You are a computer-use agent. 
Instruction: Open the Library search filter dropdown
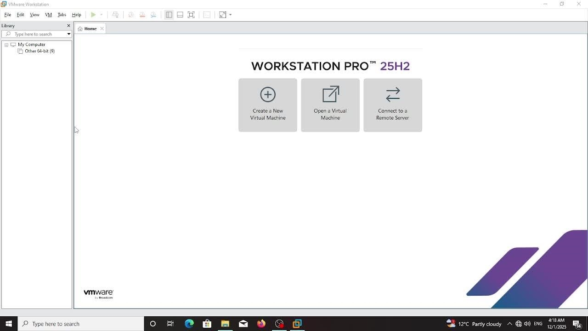(x=68, y=34)
